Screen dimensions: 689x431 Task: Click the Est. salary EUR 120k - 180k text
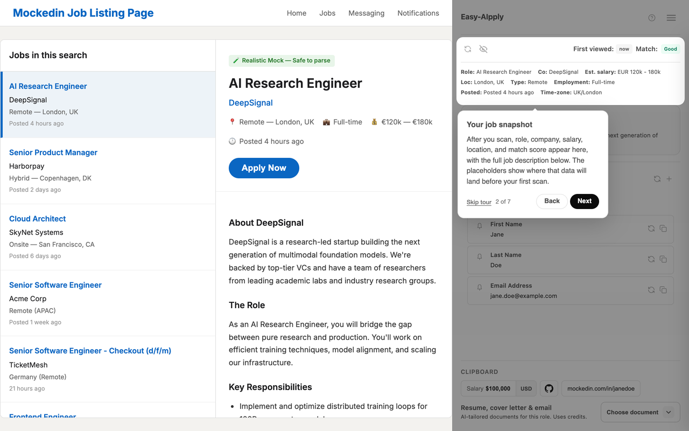[623, 72]
